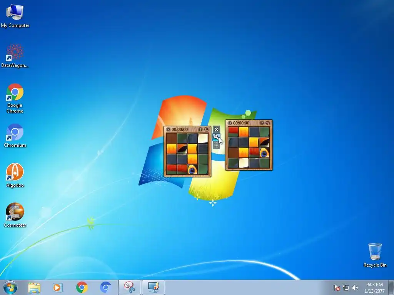The width and height of the screenshot is (394, 295).
Task: Select Google Chrome desktop shortcut
Action: point(15,98)
